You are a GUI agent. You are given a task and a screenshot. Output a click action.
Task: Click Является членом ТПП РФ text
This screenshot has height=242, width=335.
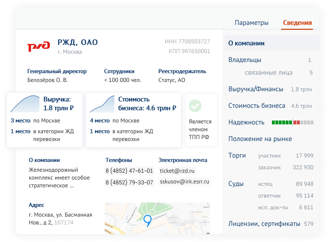point(200,129)
